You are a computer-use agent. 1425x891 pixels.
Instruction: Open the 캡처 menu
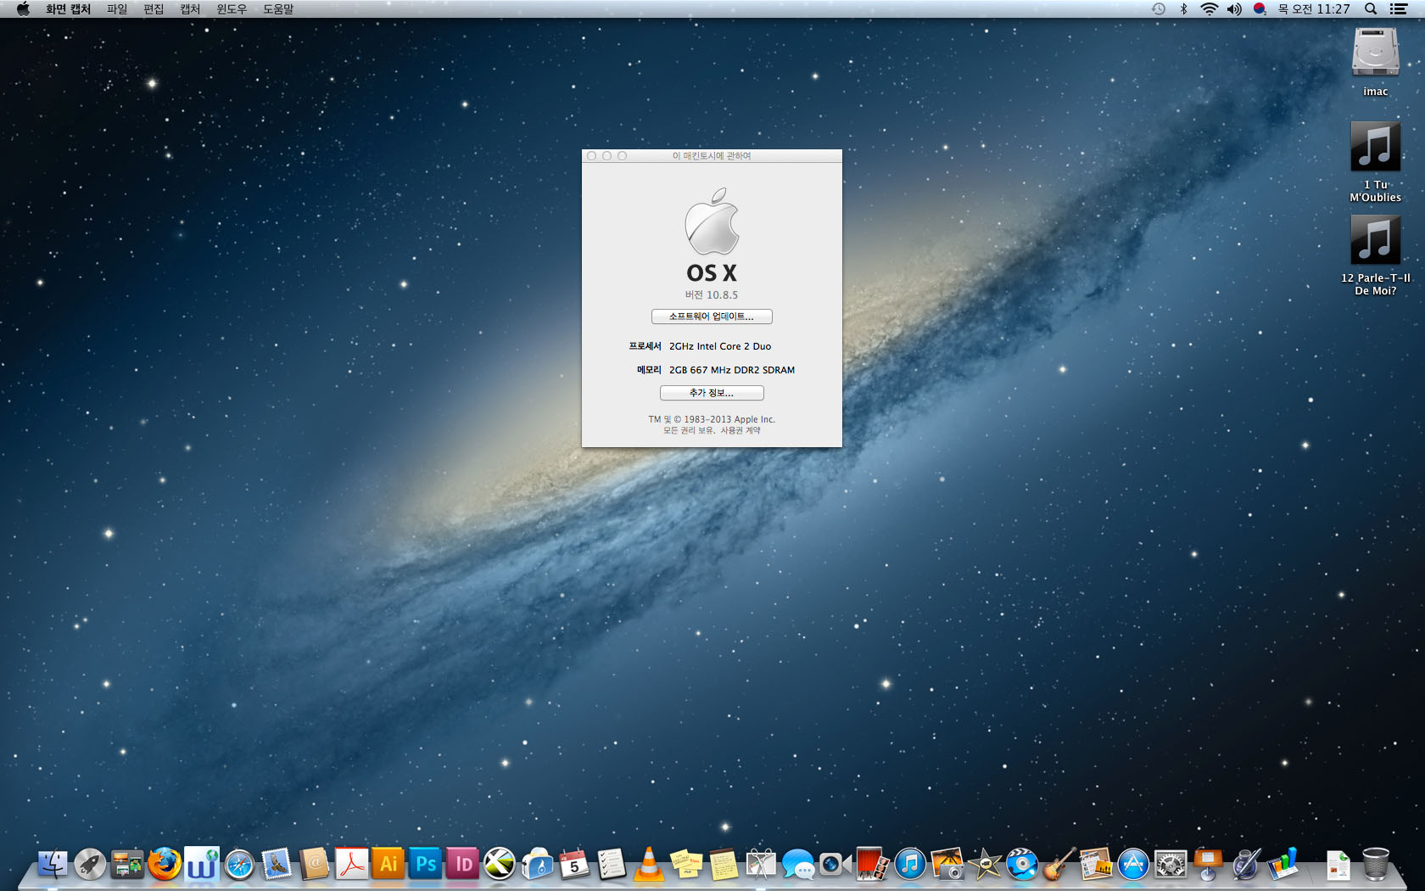click(x=190, y=8)
